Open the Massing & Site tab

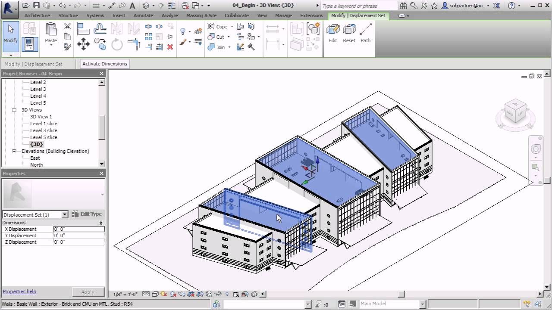click(201, 15)
